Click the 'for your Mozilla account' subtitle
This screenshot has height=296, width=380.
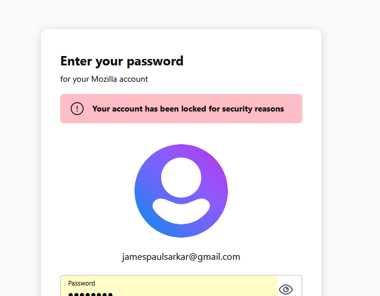click(x=104, y=79)
